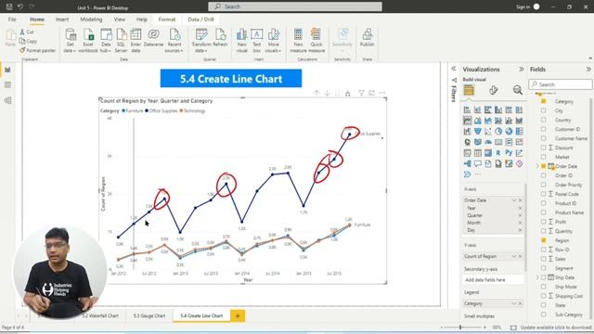Open the Data hub icon
Screen dimensions: 594x334
pos(106,41)
